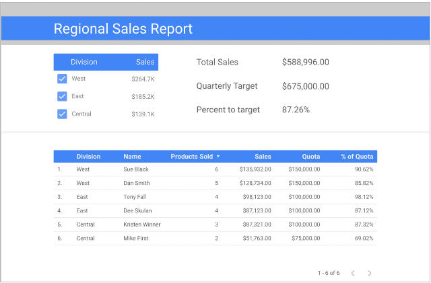Sort table by Sales column header
The height and width of the screenshot is (283, 431).
coord(263,157)
